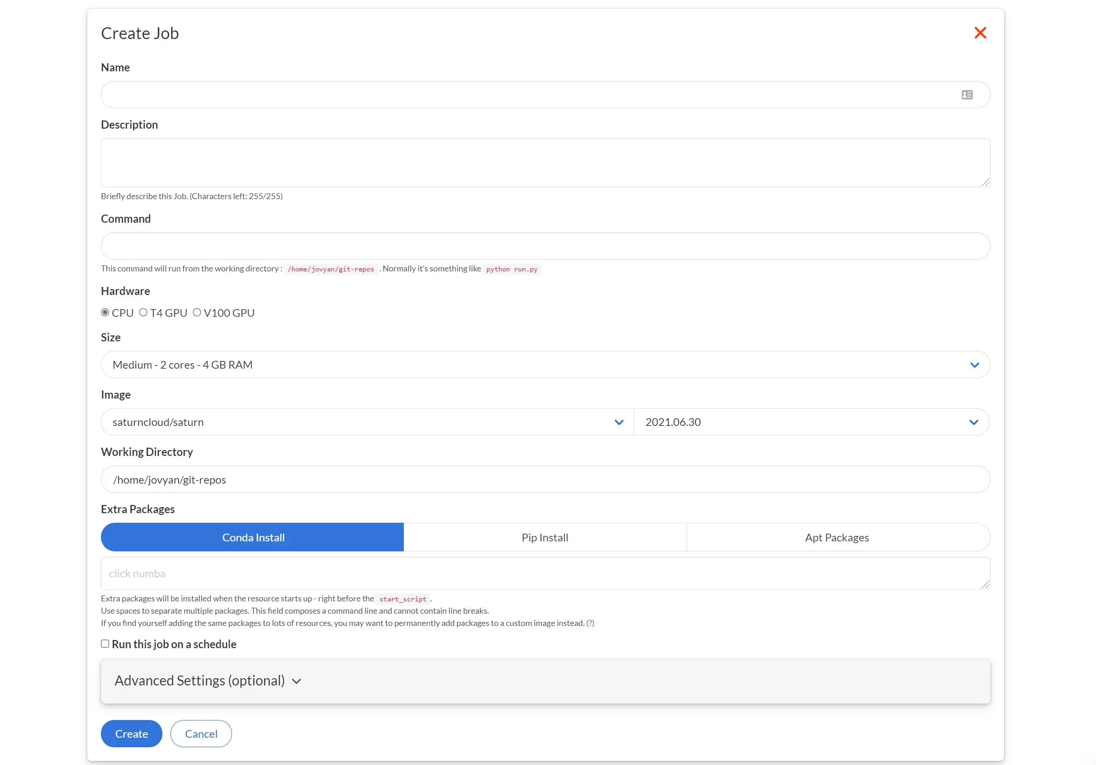This screenshot has height=765, width=1096.
Task: Click chevron next to version 2021.06.30
Action: click(974, 422)
